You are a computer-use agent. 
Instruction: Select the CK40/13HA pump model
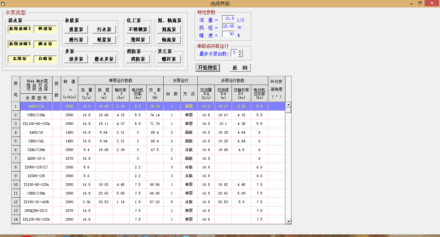click(36, 150)
